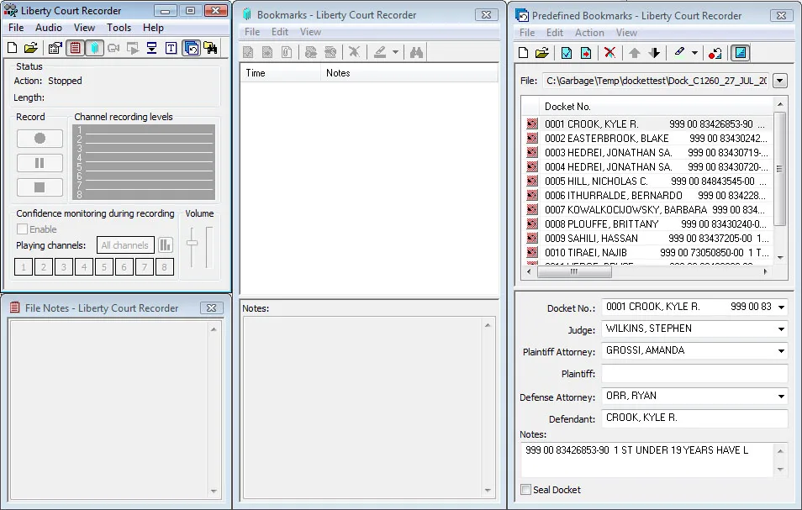Enable confidence monitoring checkbox

point(23,229)
